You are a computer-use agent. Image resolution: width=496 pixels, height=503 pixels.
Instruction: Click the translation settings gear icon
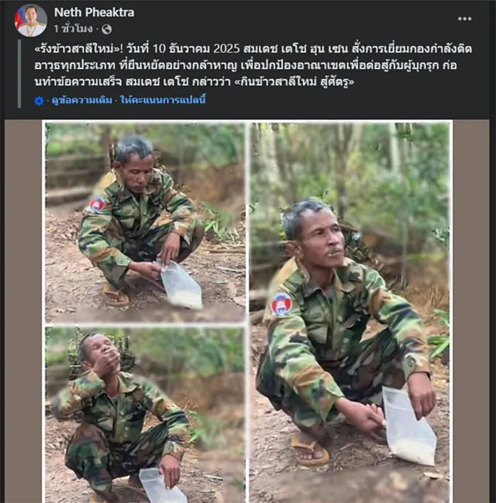(x=39, y=100)
